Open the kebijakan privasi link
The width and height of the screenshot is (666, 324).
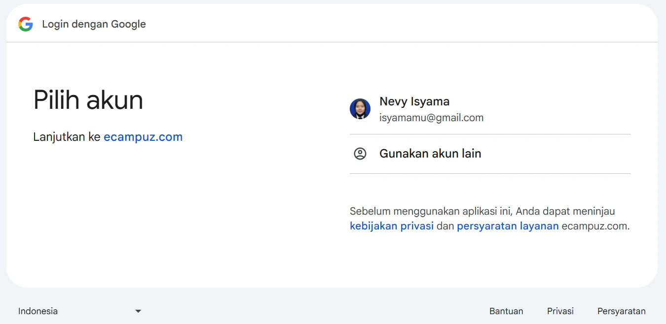point(391,226)
